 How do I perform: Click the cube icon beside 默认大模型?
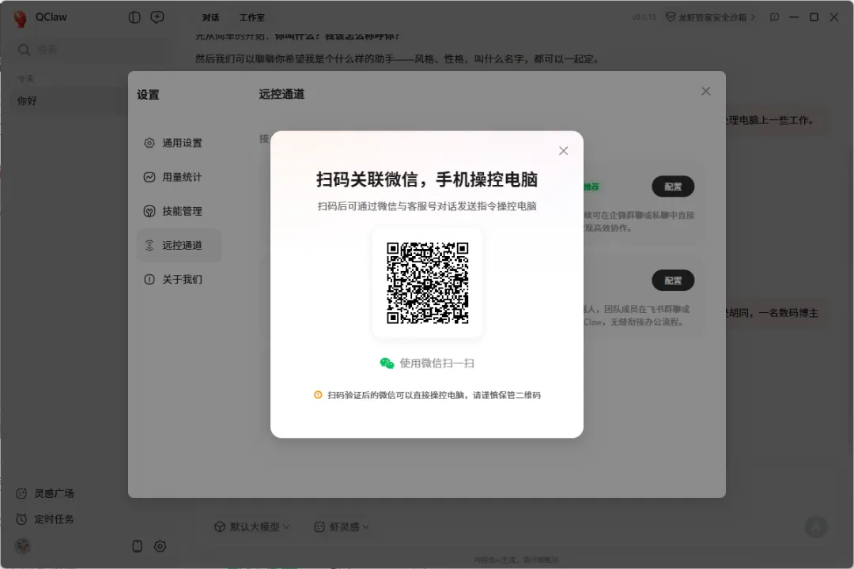220,526
